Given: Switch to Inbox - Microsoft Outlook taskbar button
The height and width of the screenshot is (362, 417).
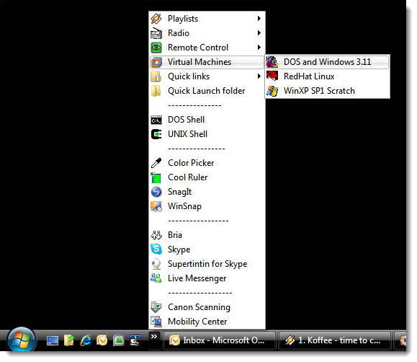Looking at the screenshot, I should (x=220, y=340).
